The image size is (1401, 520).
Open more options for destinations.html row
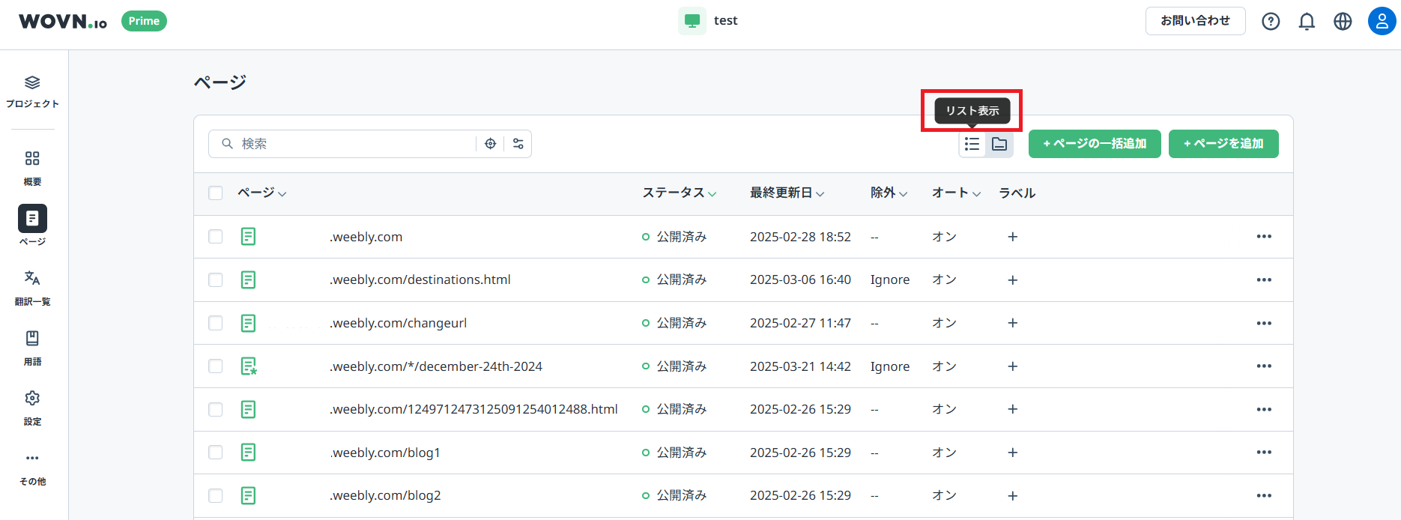(1264, 279)
